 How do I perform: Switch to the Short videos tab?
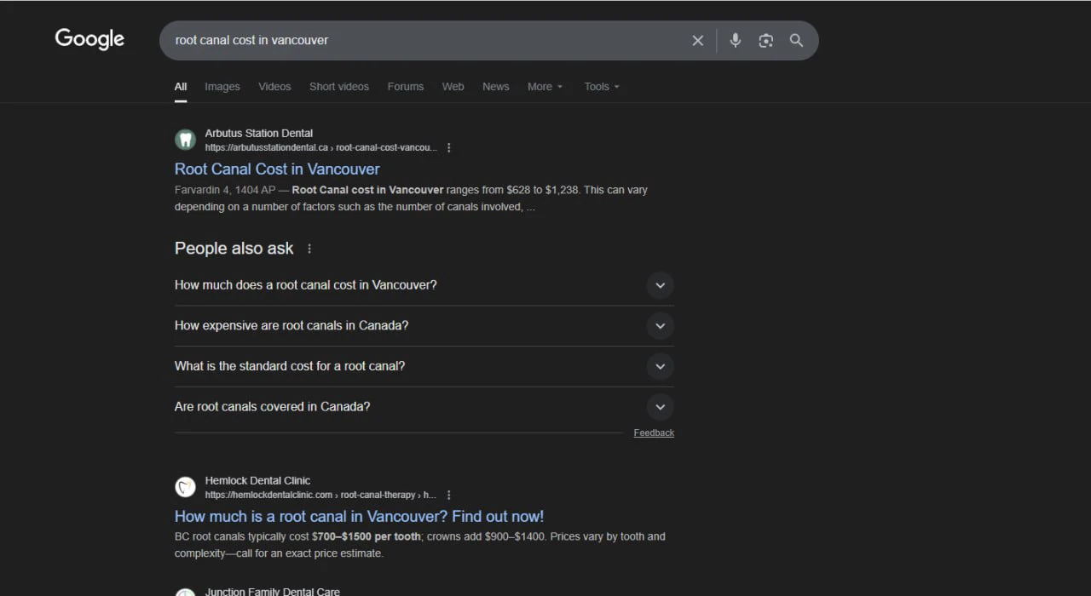(339, 87)
